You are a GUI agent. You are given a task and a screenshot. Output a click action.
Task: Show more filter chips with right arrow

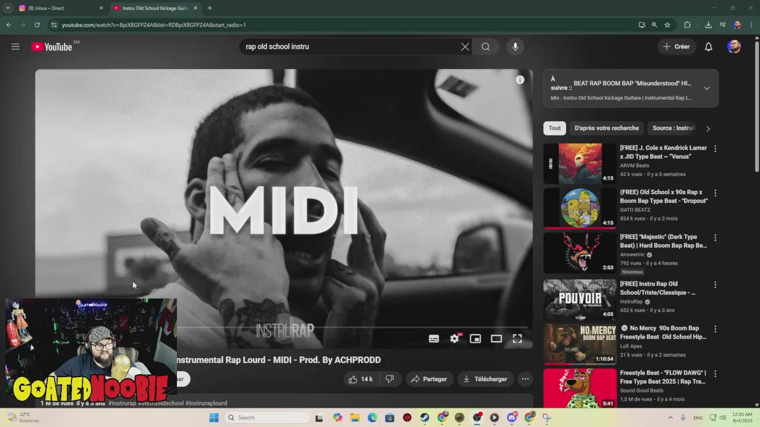point(708,129)
